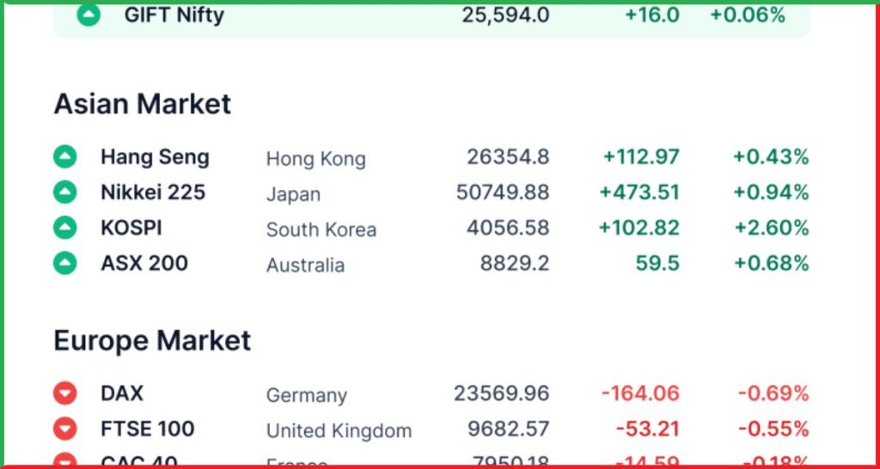Open the FTSE 100 index name
The width and height of the screenshot is (880, 469).
148,429
